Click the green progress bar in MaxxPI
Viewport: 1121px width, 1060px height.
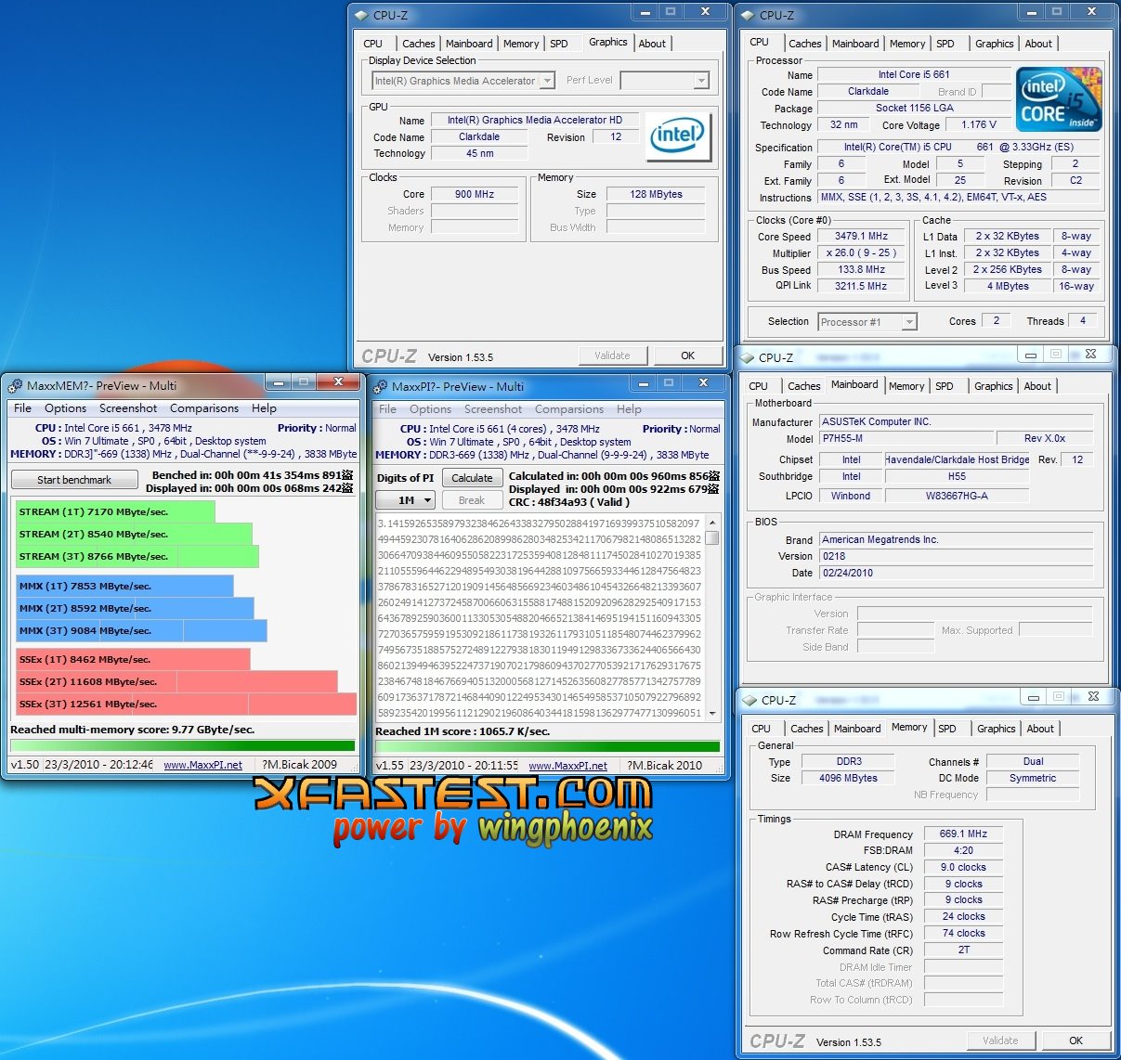(547, 746)
